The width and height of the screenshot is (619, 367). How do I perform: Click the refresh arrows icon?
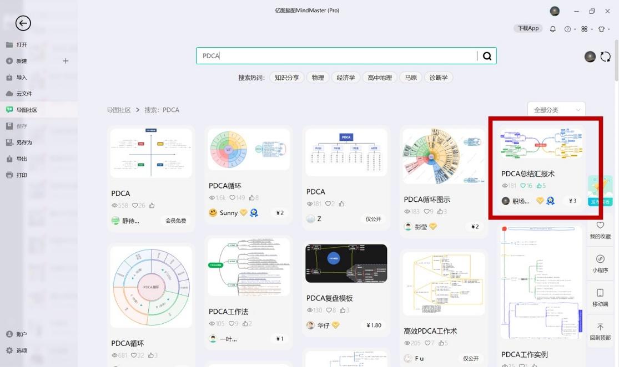(x=605, y=57)
